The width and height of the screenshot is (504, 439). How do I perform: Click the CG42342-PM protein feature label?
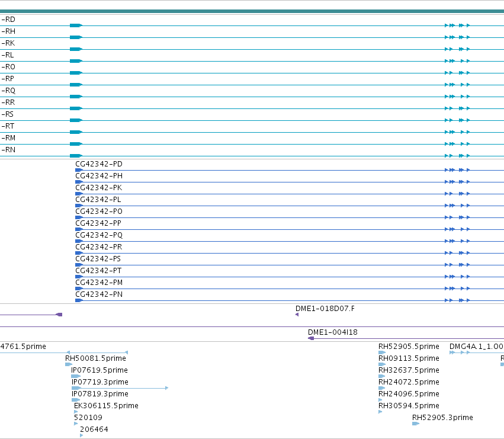click(x=99, y=283)
